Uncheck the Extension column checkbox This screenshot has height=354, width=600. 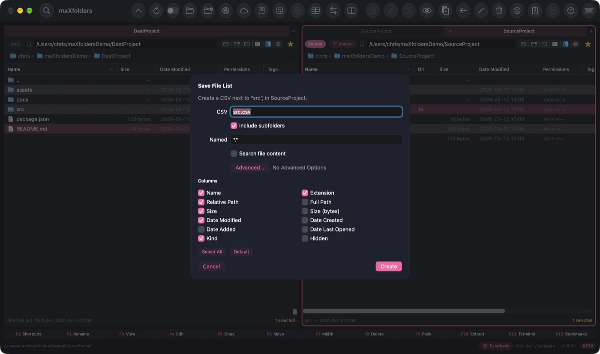[305, 193]
